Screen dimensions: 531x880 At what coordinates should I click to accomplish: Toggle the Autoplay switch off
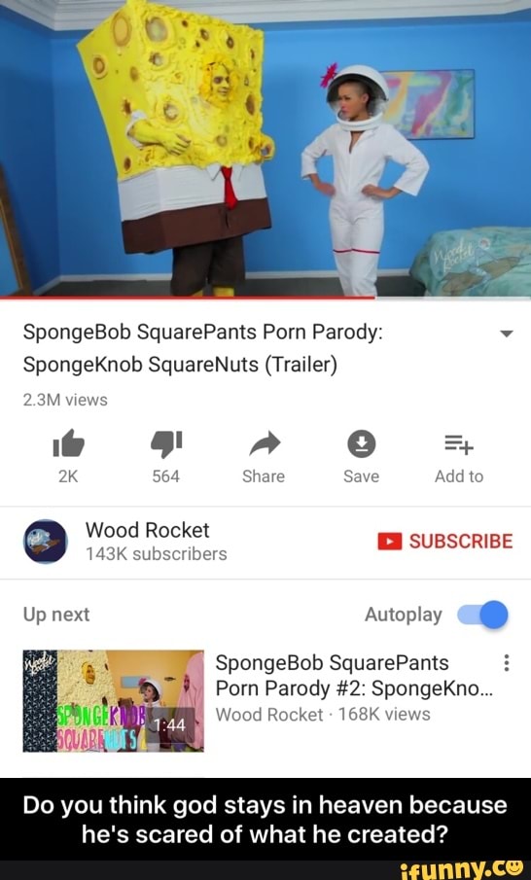(482, 615)
